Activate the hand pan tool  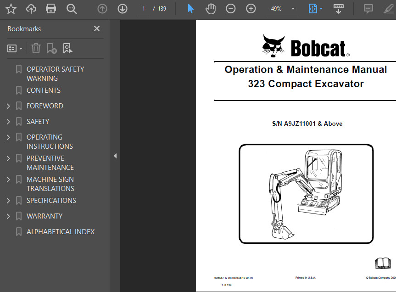(x=211, y=9)
